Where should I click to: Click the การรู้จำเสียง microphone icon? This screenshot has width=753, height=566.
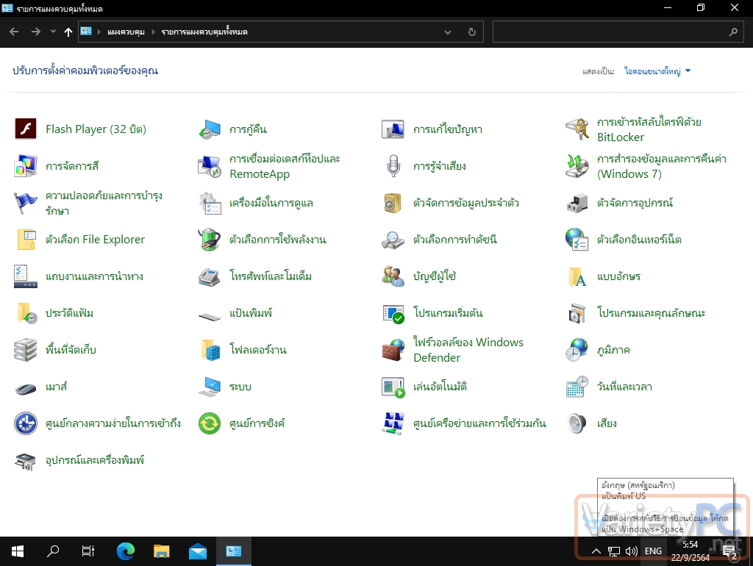393,166
